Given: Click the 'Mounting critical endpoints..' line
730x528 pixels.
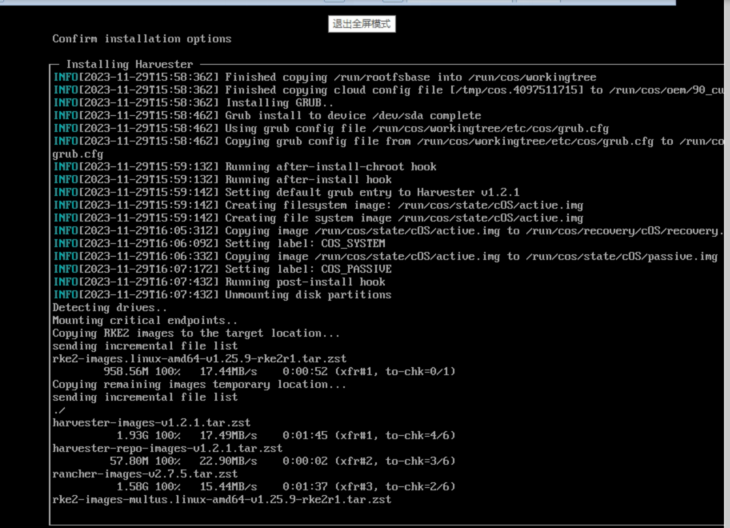Looking at the screenshot, I should (x=145, y=320).
